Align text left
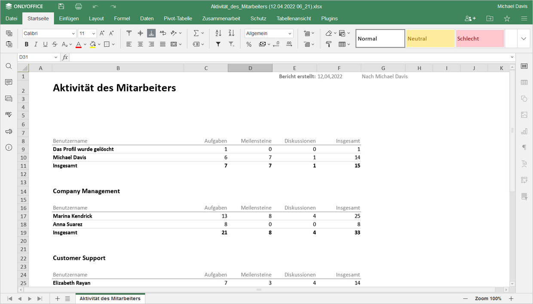533x304 pixels. tap(129, 44)
